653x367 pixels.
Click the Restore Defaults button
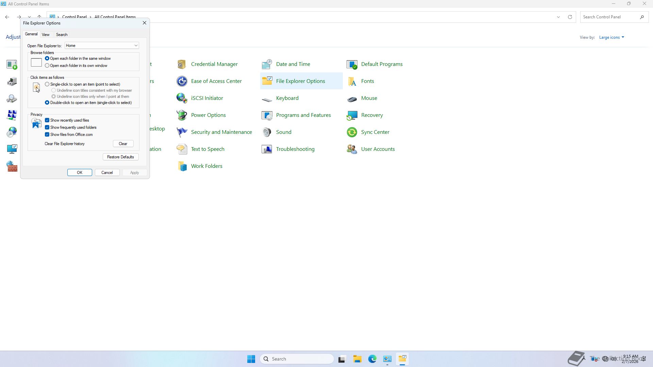click(x=120, y=157)
